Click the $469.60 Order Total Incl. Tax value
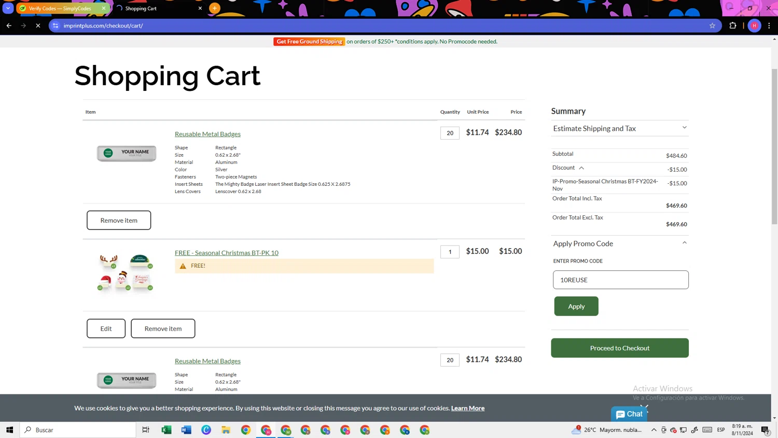Screen dimensions: 778x438 tap(676, 206)
